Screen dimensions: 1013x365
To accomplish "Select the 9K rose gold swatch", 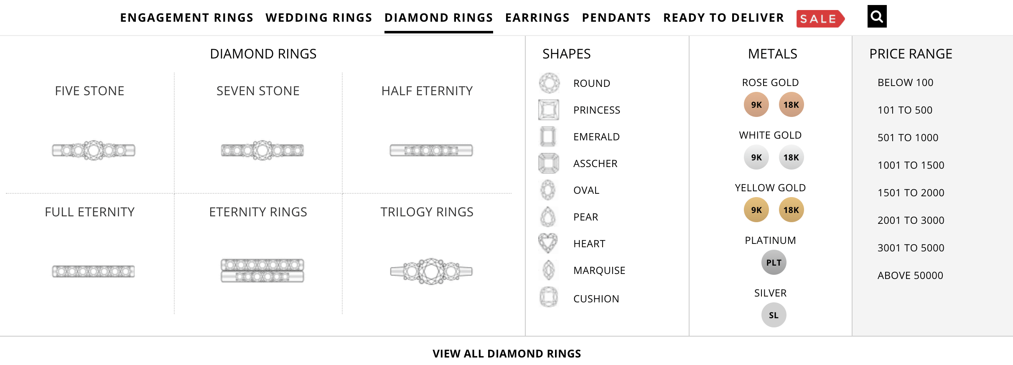I will tap(756, 105).
